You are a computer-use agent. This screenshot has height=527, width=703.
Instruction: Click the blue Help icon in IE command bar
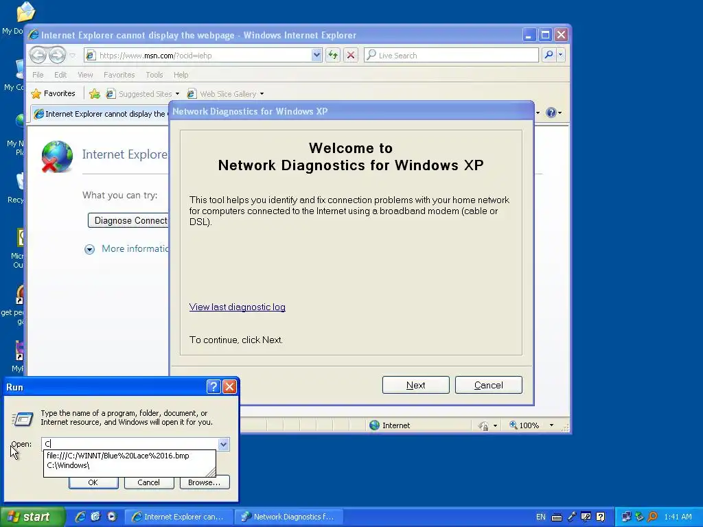point(551,113)
